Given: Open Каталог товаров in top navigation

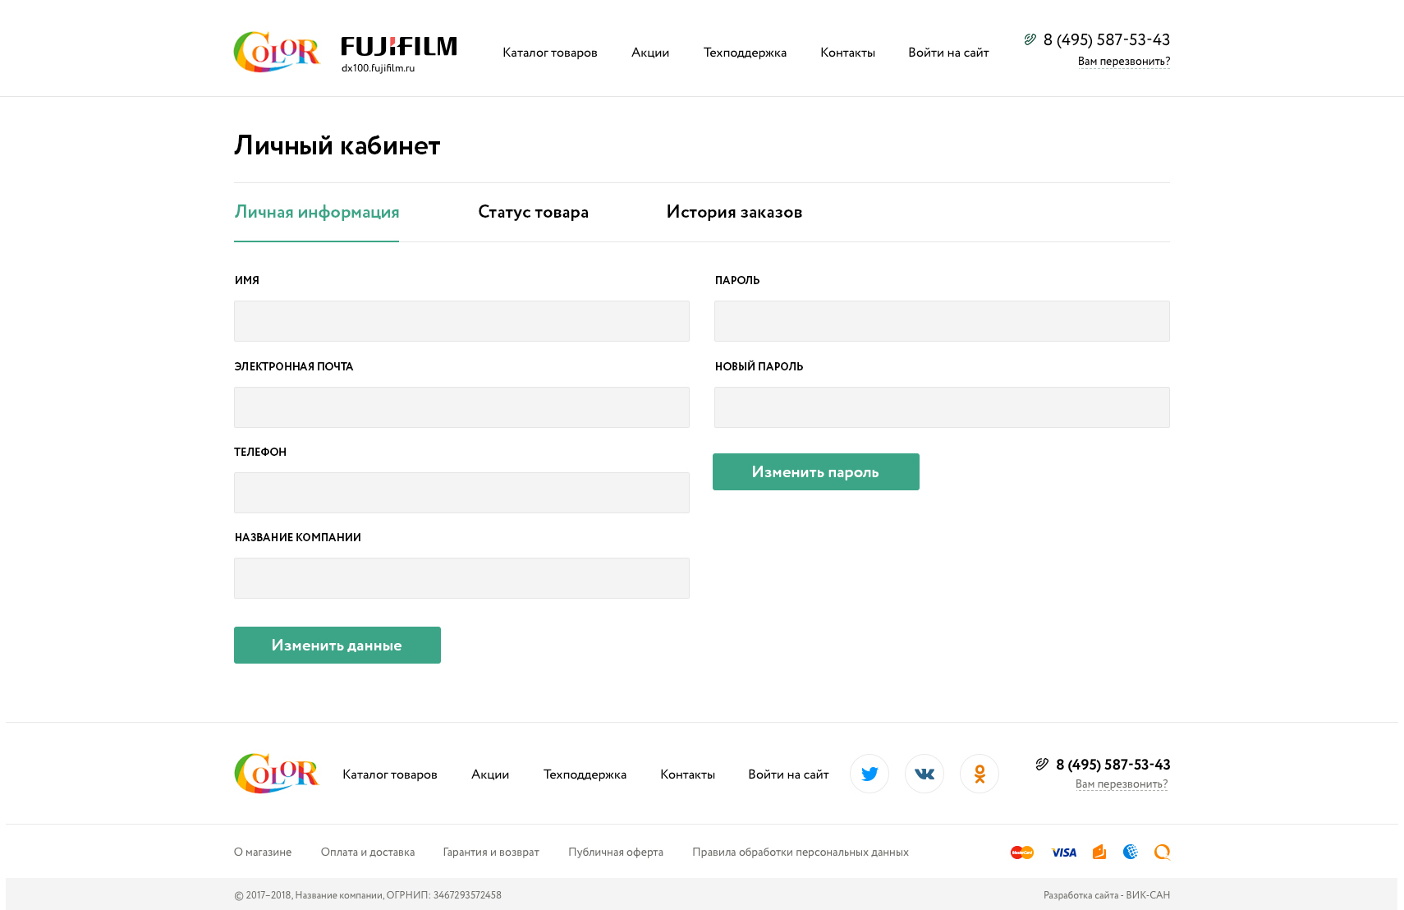Looking at the screenshot, I should [x=549, y=52].
